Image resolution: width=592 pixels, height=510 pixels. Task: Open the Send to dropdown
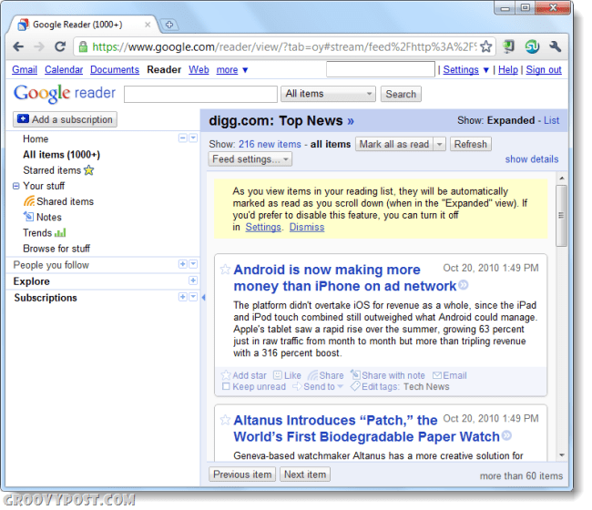(318, 386)
